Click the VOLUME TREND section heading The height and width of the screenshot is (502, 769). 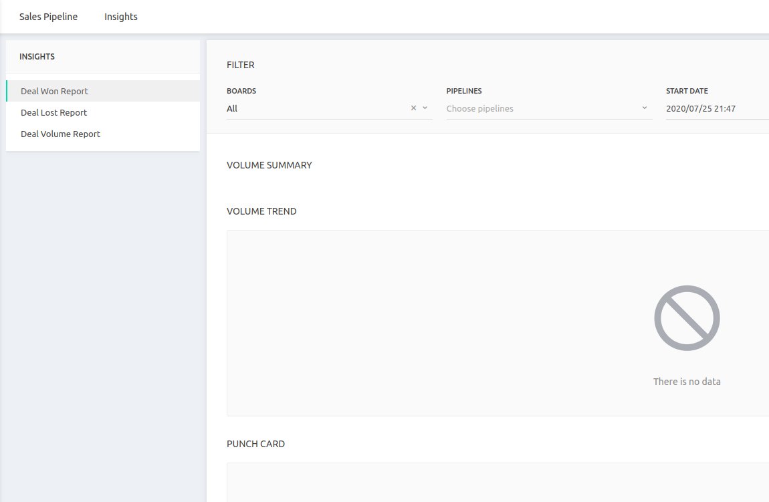tap(261, 211)
